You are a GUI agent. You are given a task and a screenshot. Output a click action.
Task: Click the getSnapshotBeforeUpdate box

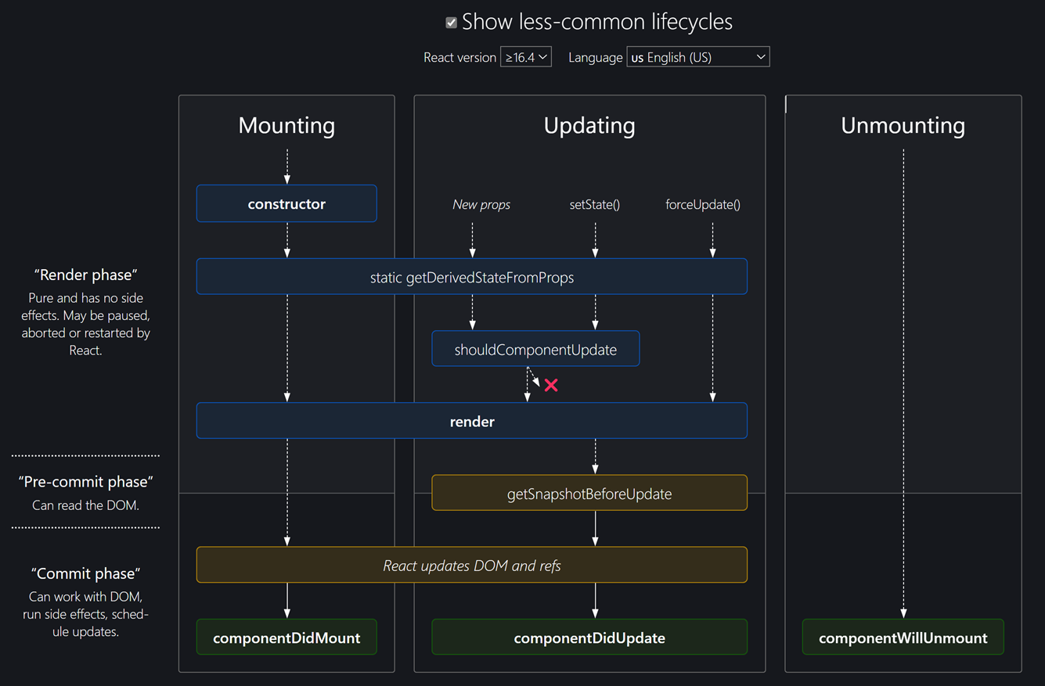point(589,494)
